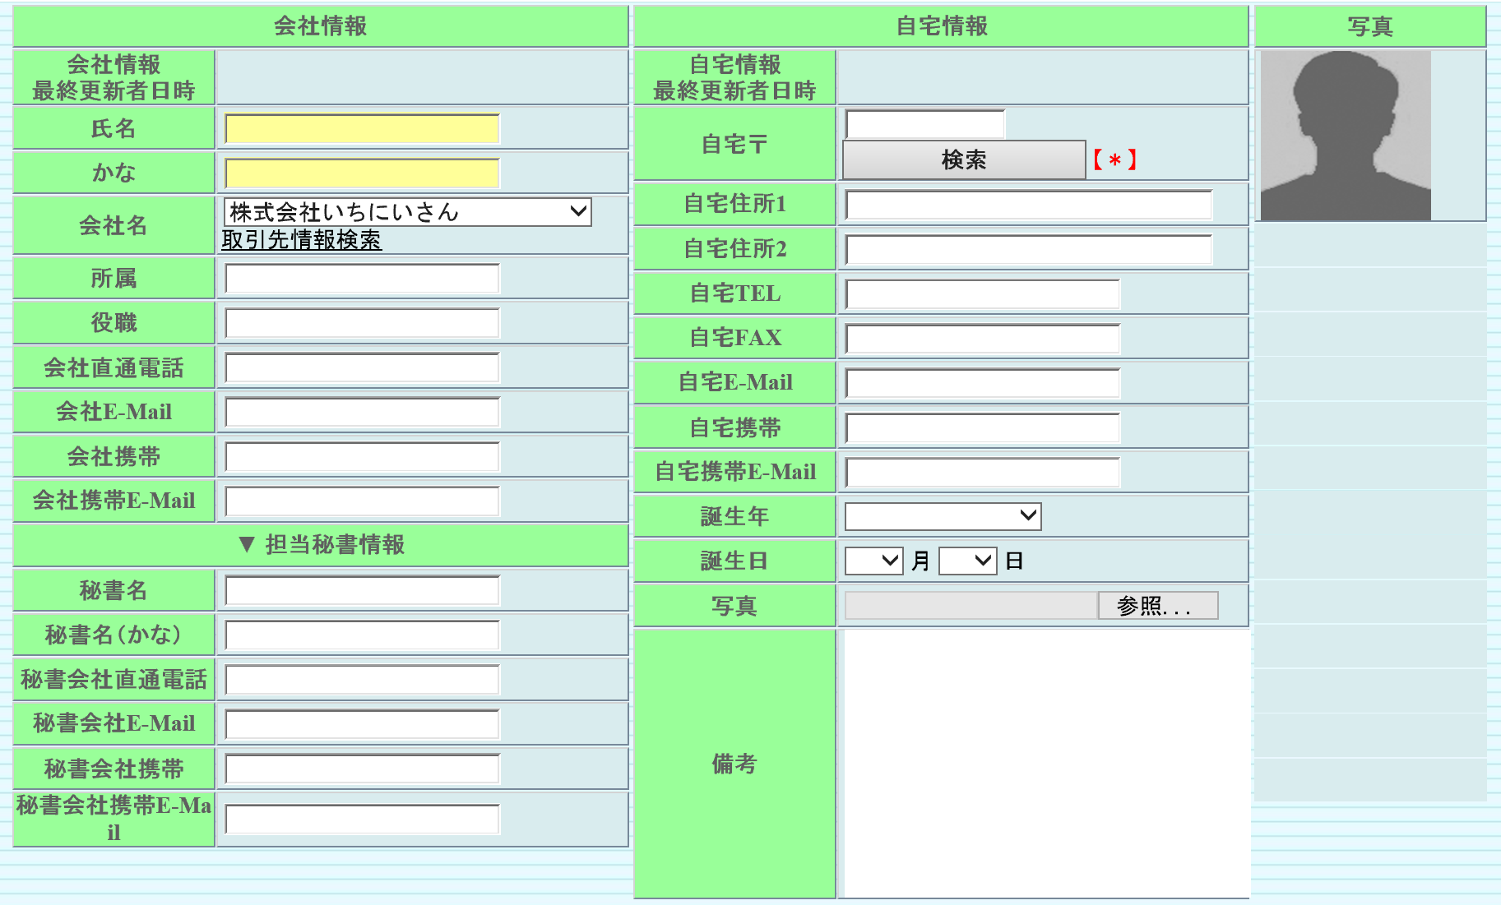Select the 役職 job title field
The image size is (1501, 905).
point(362,323)
